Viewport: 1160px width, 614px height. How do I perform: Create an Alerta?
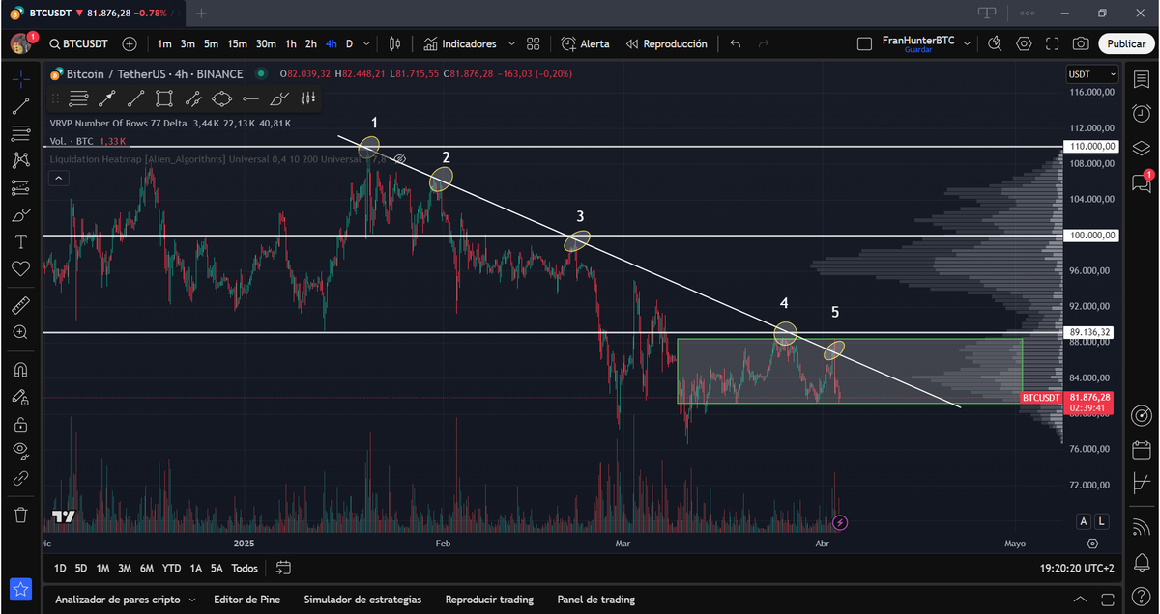coord(586,43)
